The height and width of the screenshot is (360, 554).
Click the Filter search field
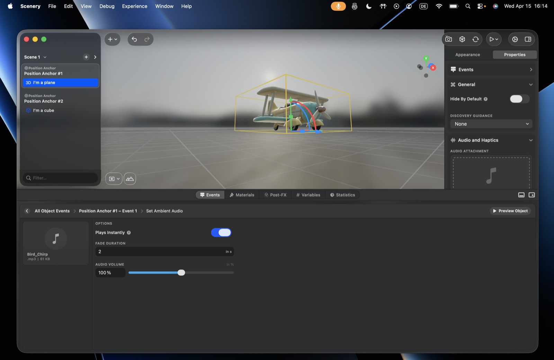[60, 178]
